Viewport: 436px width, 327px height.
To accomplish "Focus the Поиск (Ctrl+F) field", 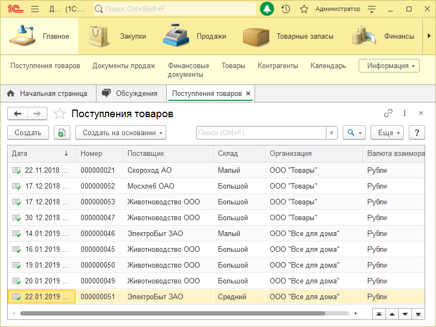I will (261, 132).
